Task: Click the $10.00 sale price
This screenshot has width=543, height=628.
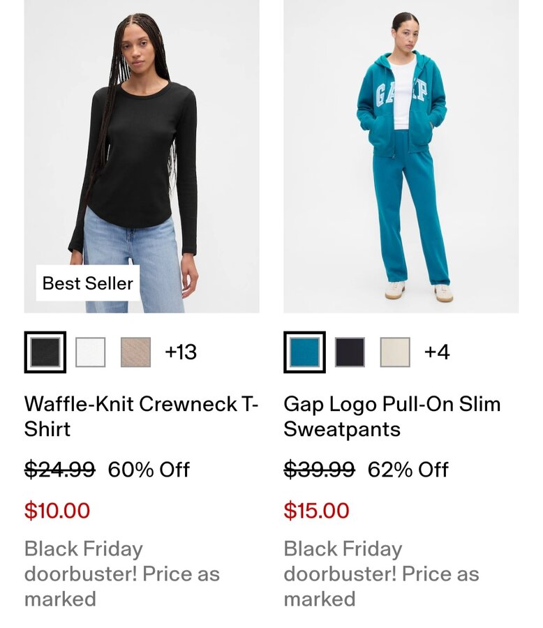Action: pyautogui.click(x=57, y=510)
